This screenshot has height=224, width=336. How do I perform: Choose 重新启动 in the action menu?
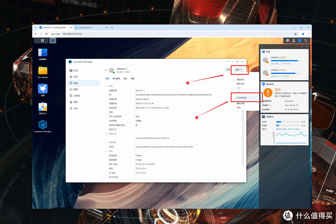tap(240, 84)
